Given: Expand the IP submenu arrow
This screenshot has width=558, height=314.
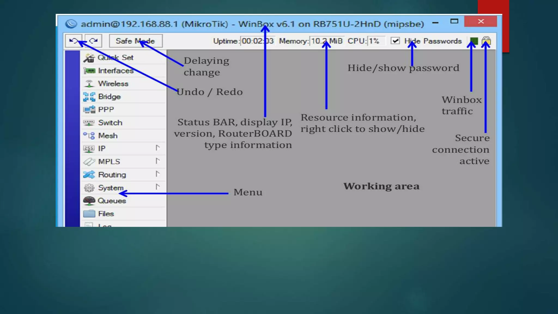Looking at the screenshot, I should (157, 148).
